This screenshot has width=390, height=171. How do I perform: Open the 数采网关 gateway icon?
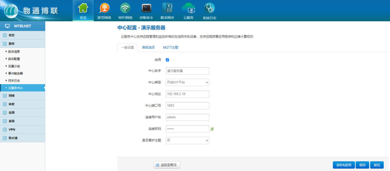pos(167,8)
